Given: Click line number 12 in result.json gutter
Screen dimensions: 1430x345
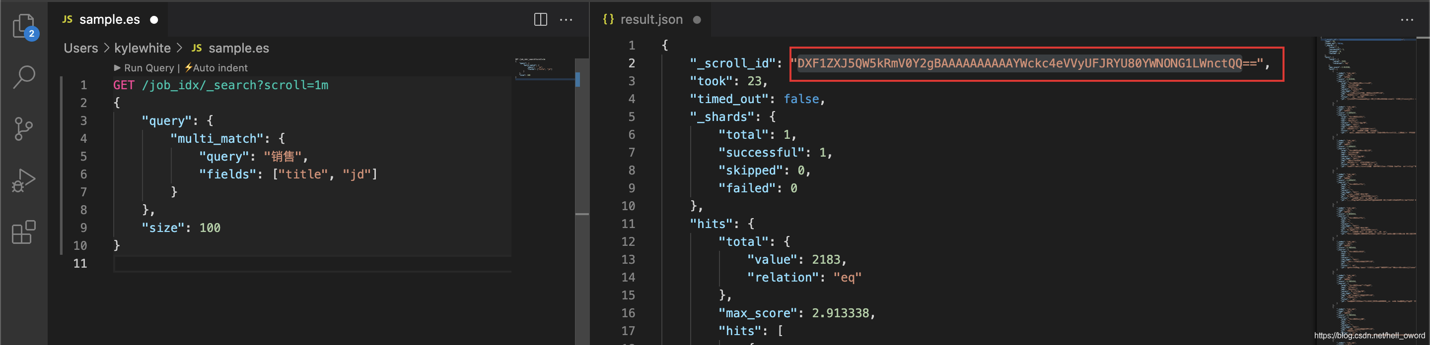Looking at the screenshot, I should click(x=628, y=241).
